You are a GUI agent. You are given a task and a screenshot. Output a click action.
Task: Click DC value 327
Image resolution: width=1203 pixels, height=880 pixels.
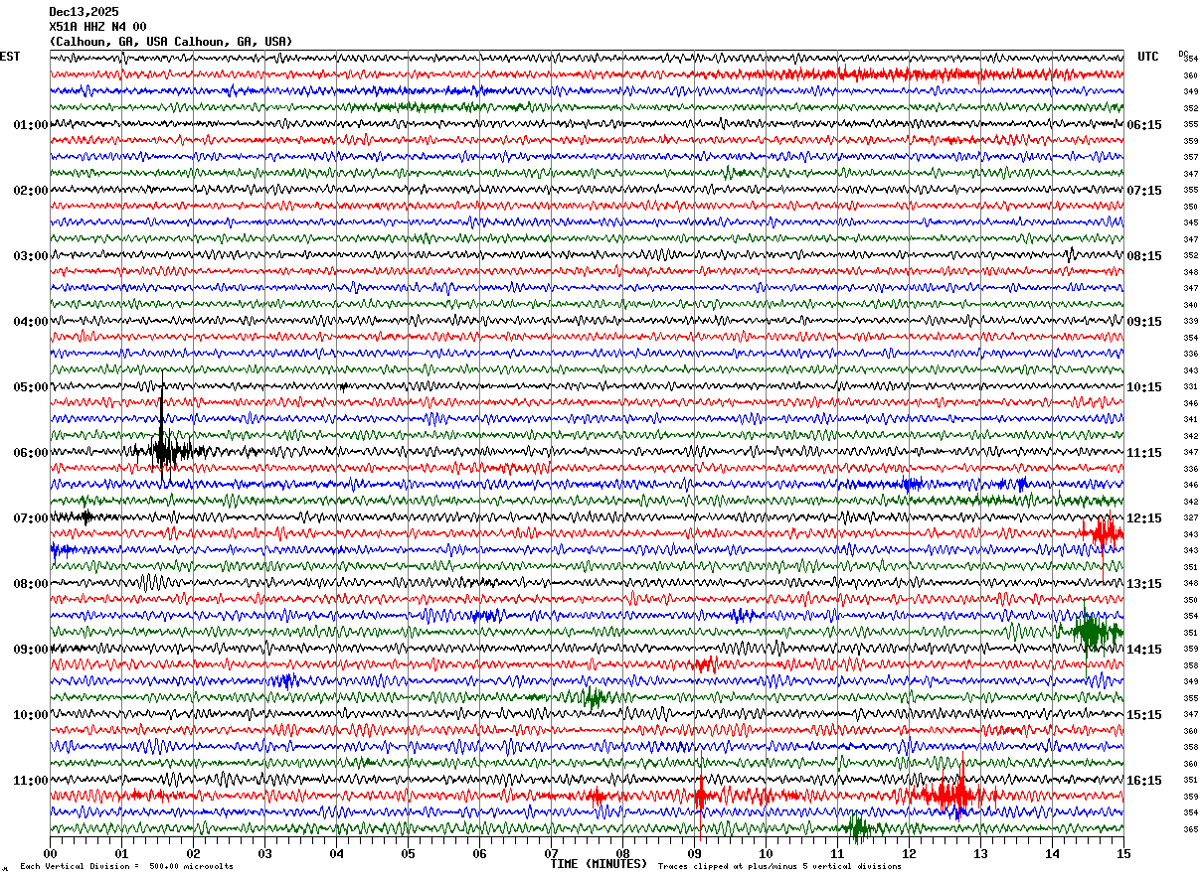tap(1190, 517)
